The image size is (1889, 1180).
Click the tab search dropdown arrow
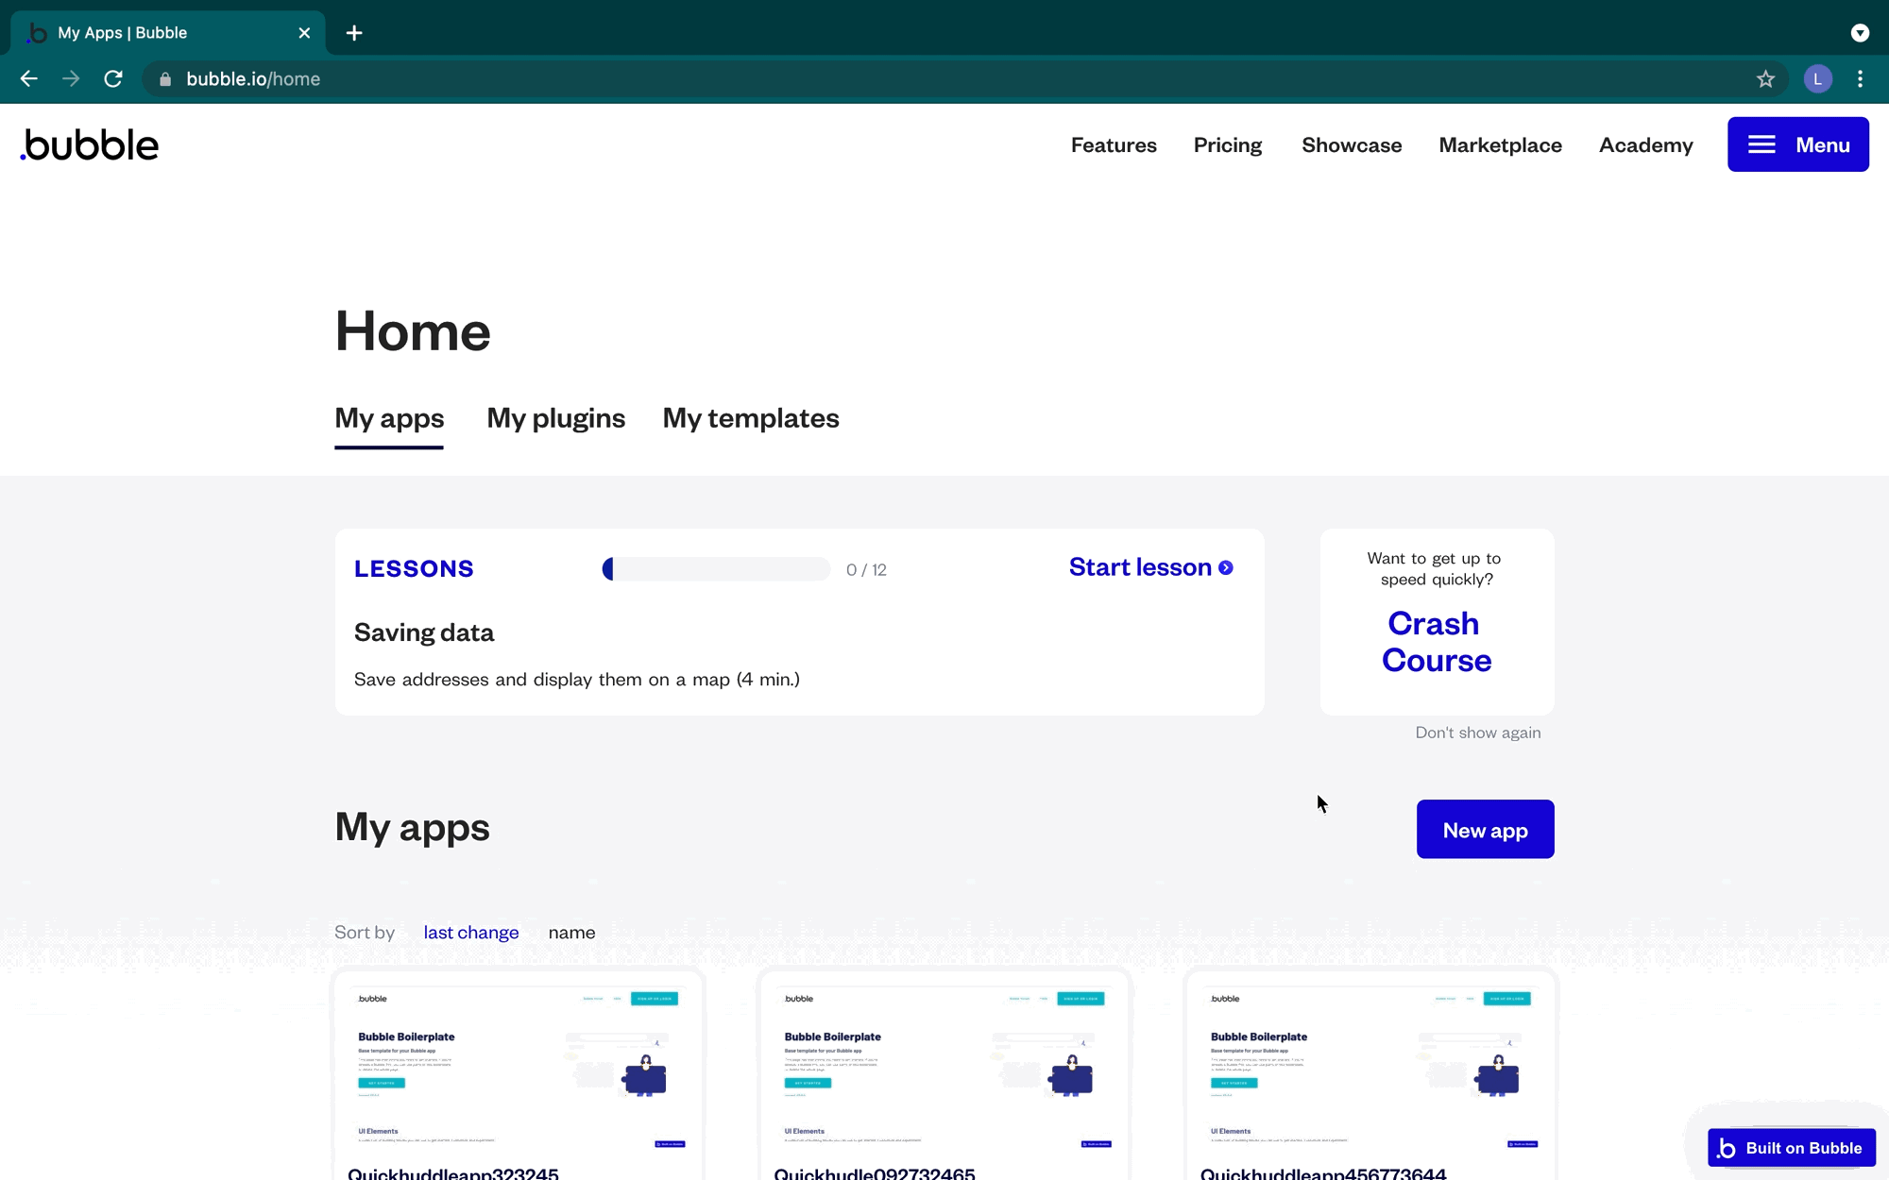tap(1860, 33)
